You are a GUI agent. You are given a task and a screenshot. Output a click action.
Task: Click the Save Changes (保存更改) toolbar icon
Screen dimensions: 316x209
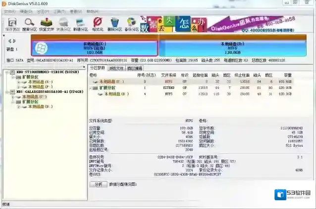point(11,24)
